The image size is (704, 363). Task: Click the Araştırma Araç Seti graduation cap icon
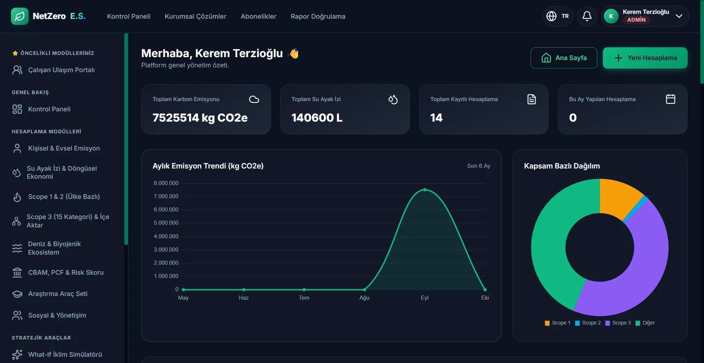pos(17,294)
